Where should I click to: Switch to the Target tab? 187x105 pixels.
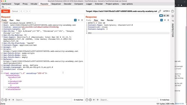point(17,4)
